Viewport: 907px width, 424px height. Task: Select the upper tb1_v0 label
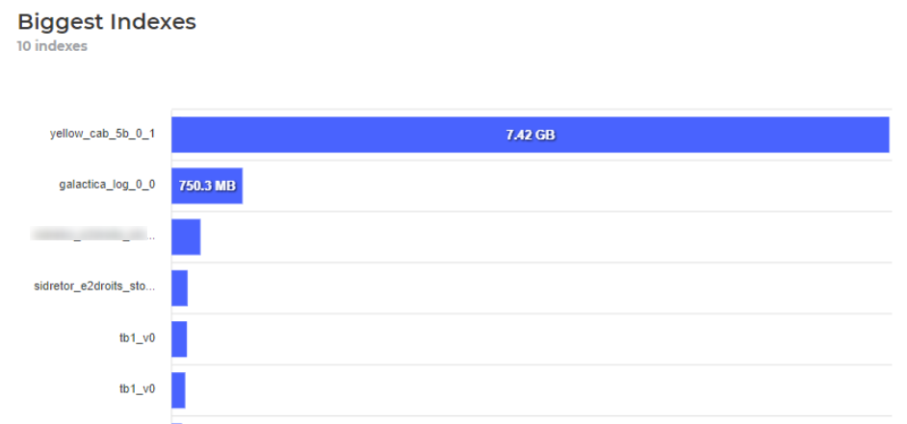(x=131, y=338)
